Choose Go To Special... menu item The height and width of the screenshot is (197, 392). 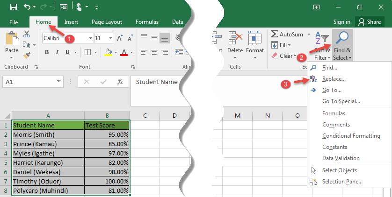point(349,101)
